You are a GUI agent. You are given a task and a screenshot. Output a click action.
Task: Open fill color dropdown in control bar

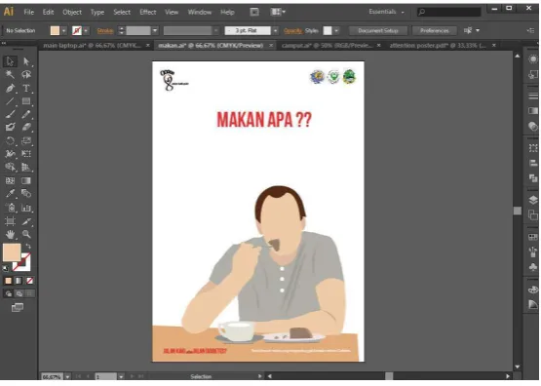pyautogui.click(x=63, y=30)
